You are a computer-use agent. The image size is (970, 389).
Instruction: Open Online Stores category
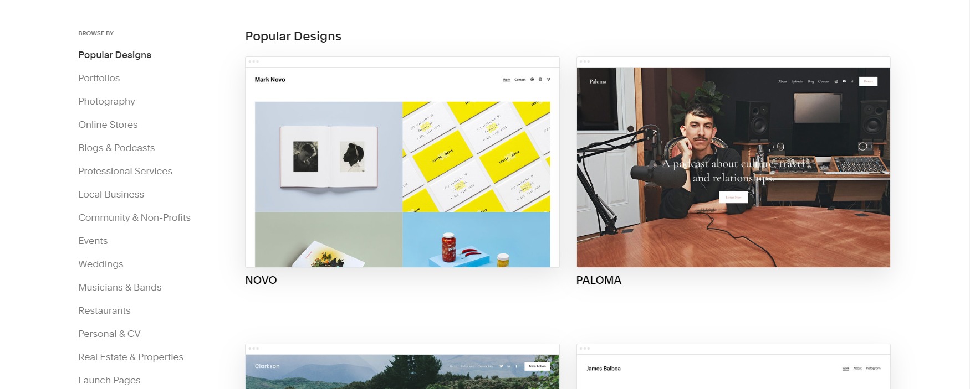[x=108, y=125]
